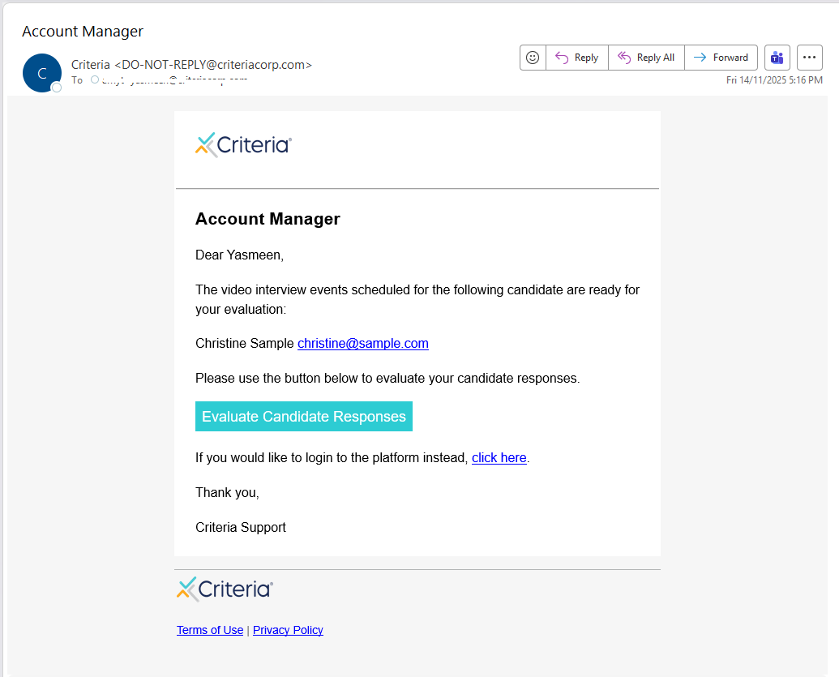Forward this email

pos(721,58)
